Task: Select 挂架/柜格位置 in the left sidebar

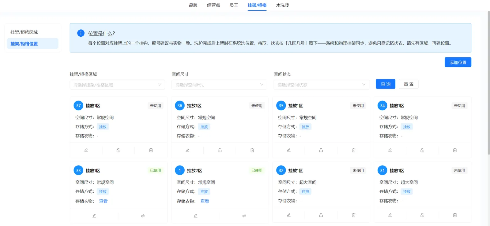Action: click(32, 44)
